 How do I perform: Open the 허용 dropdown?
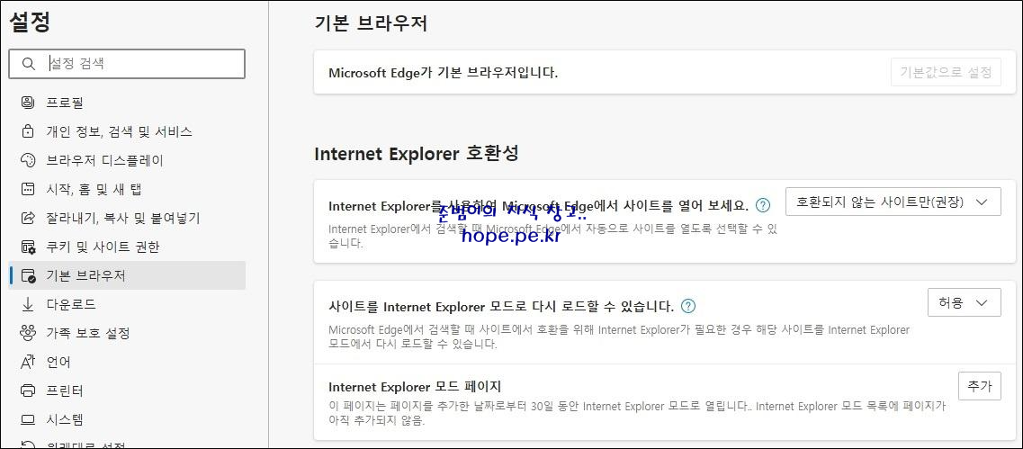(x=965, y=302)
